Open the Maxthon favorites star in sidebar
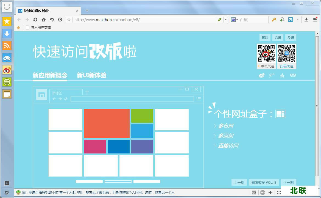This screenshot has height=198, width=321. click(x=7, y=21)
